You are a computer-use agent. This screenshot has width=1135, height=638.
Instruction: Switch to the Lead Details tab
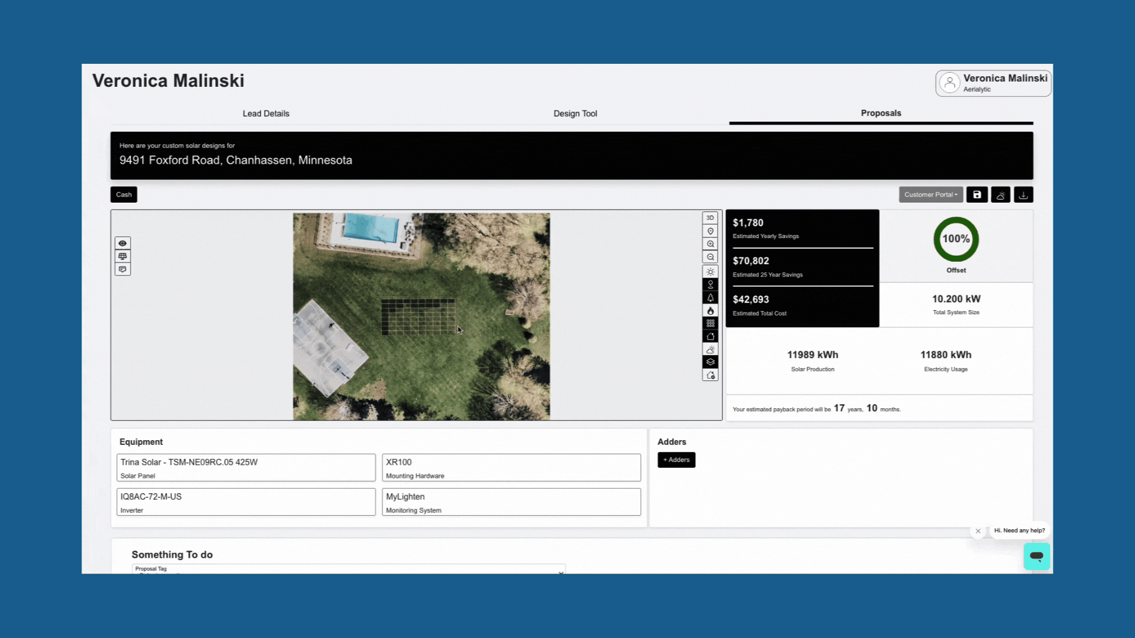266,113
